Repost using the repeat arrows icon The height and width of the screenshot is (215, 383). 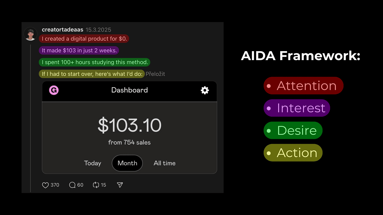point(96,185)
